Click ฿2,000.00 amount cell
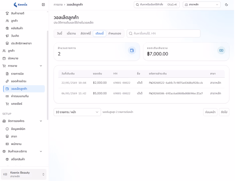 [100, 83]
